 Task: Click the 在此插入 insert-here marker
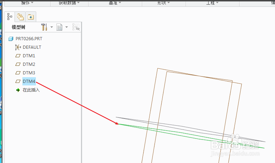click(31, 90)
